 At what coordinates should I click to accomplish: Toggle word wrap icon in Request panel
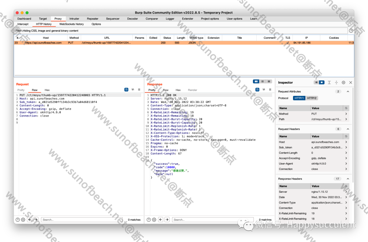(126, 90)
